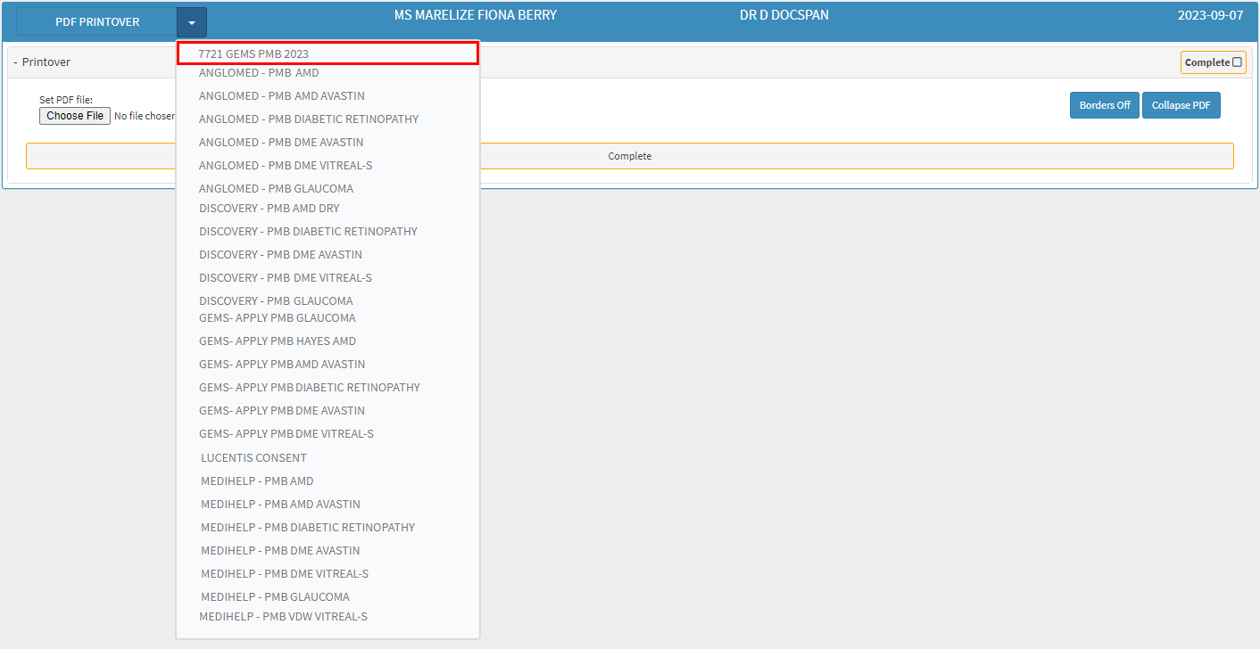
Task: Click the PDF PRINTOVER button
Action: coord(97,22)
